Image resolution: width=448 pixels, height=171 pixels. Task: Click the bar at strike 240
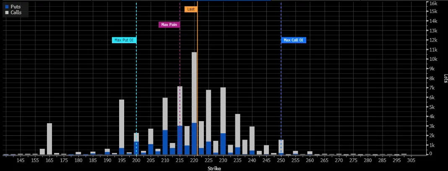(x=252, y=141)
